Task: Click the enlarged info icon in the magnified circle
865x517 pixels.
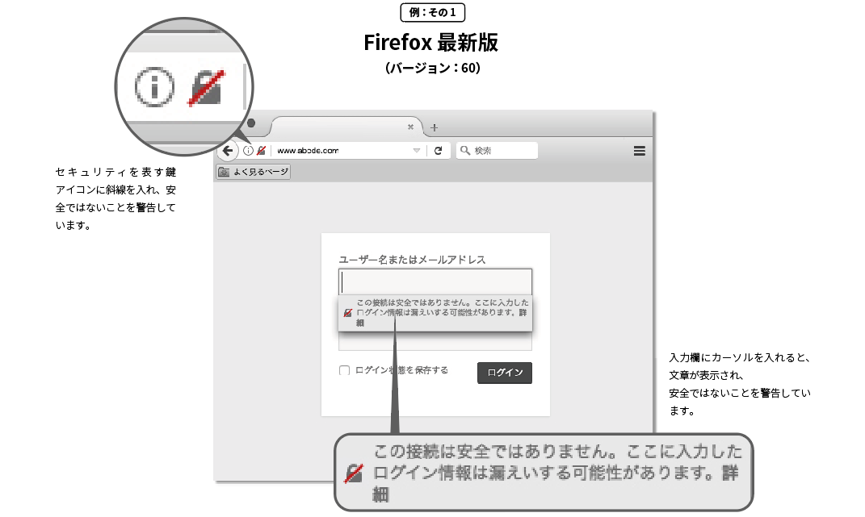Action: (x=154, y=86)
